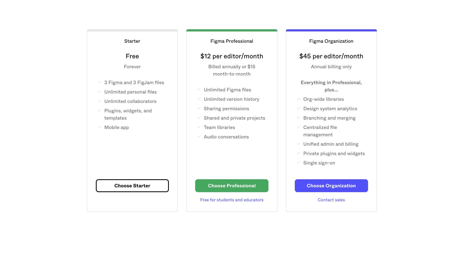Click checkmark beside Unlimited Figma files
458x258 pixels.
coord(199,89)
